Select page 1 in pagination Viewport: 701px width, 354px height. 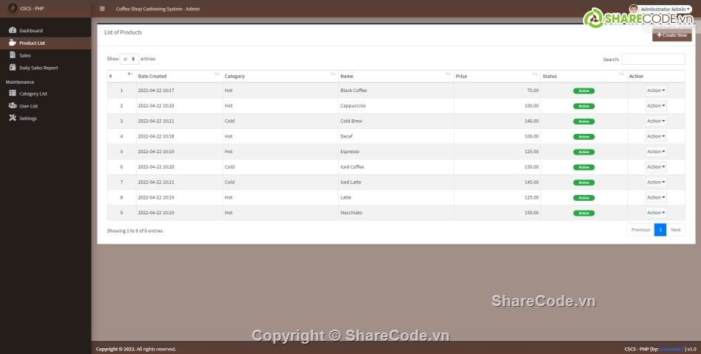click(x=660, y=230)
